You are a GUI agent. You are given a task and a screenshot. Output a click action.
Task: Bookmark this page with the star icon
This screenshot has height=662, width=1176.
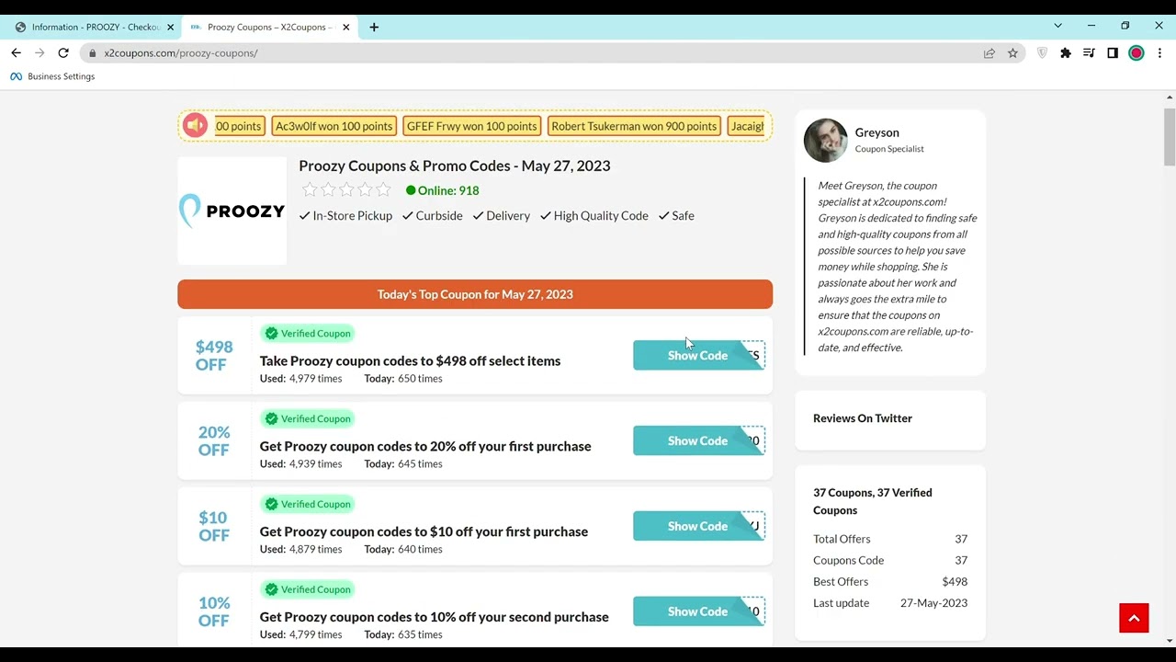[1012, 53]
